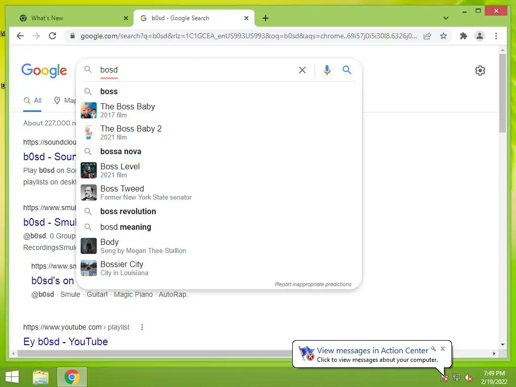516x387 pixels.
Task: Go to the Google logo homepage
Action: [44, 71]
